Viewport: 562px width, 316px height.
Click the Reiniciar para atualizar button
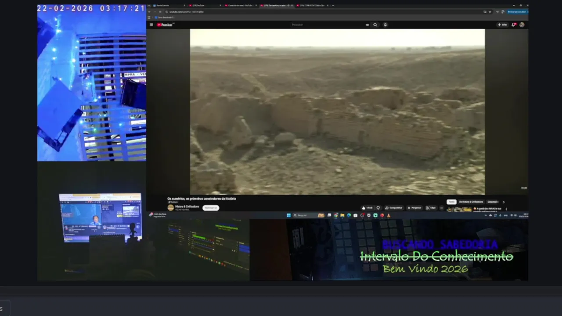tap(516, 12)
